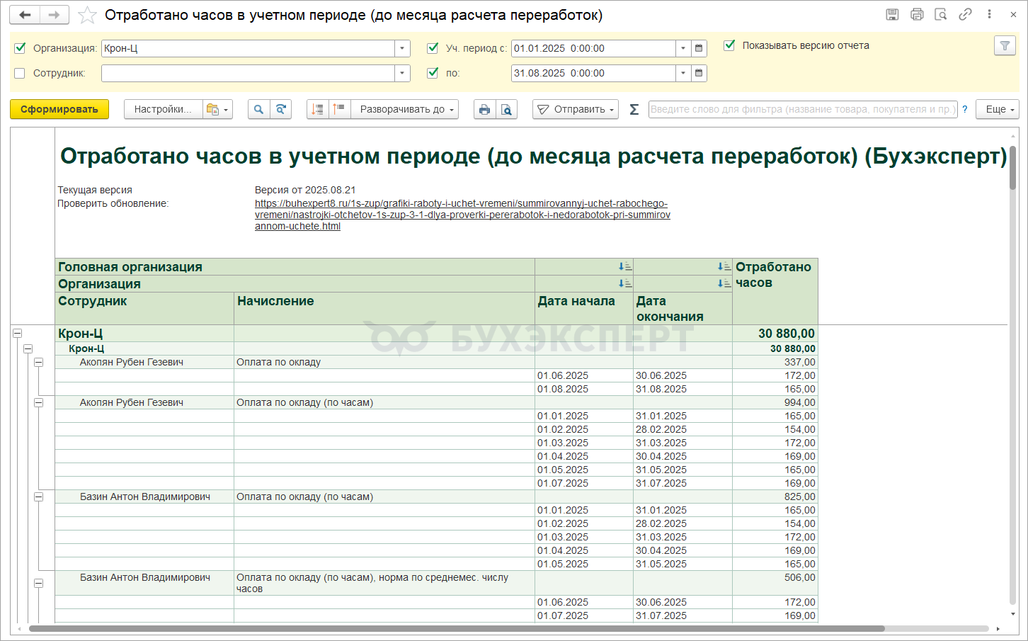
Task: Open calendar for the period end date
Action: (x=699, y=73)
